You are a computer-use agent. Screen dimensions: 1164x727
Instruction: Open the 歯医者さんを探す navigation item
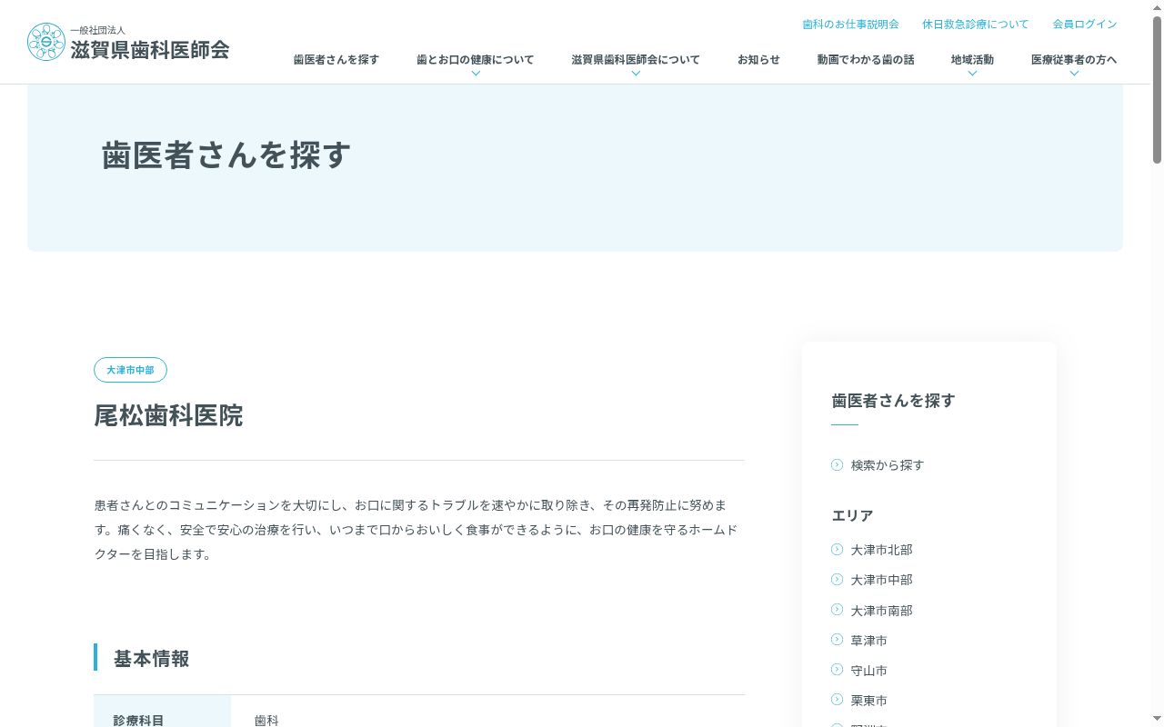click(x=336, y=60)
